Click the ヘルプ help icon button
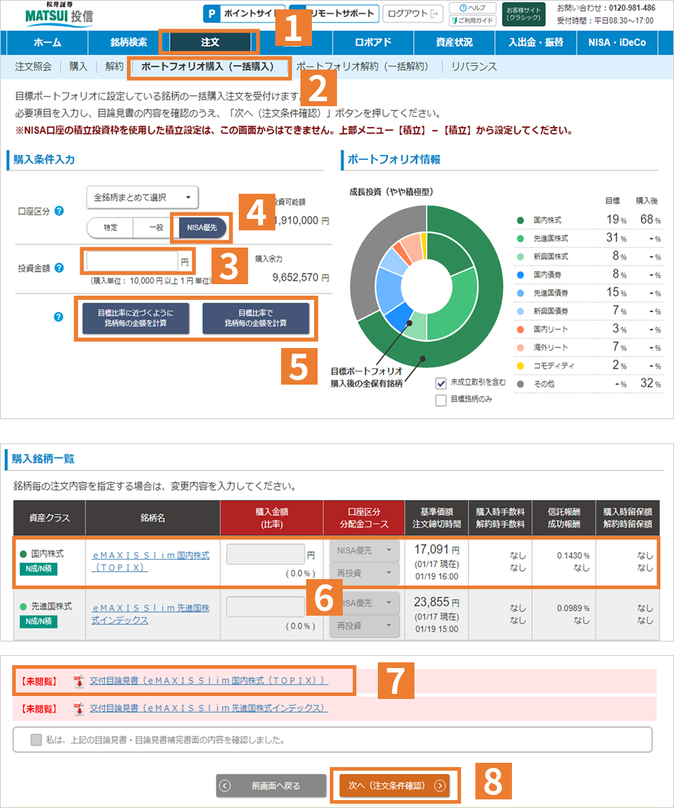 pyautogui.click(x=473, y=8)
